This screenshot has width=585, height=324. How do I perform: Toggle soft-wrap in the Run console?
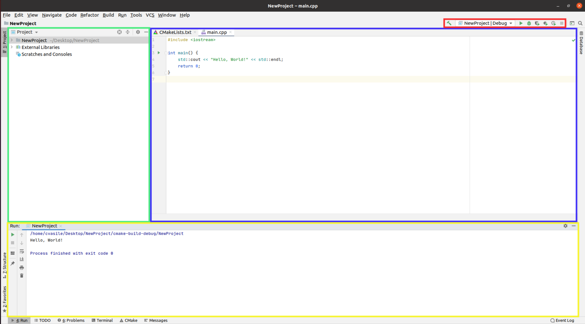tap(21, 252)
